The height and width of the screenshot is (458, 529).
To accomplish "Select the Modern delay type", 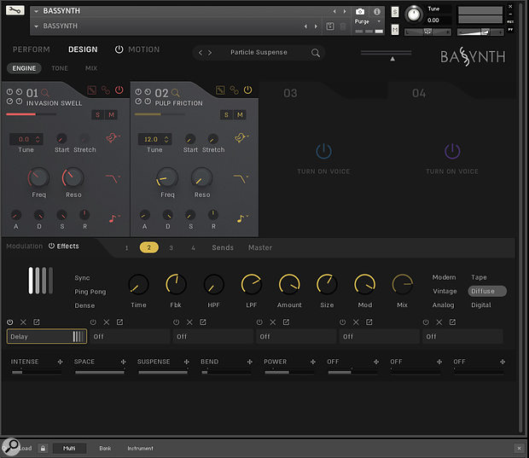I will [x=444, y=277].
